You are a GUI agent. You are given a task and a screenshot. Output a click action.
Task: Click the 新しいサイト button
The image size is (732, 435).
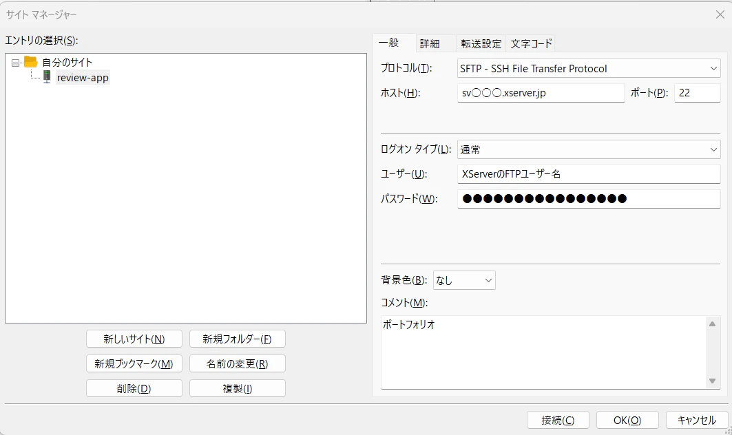coord(134,339)
